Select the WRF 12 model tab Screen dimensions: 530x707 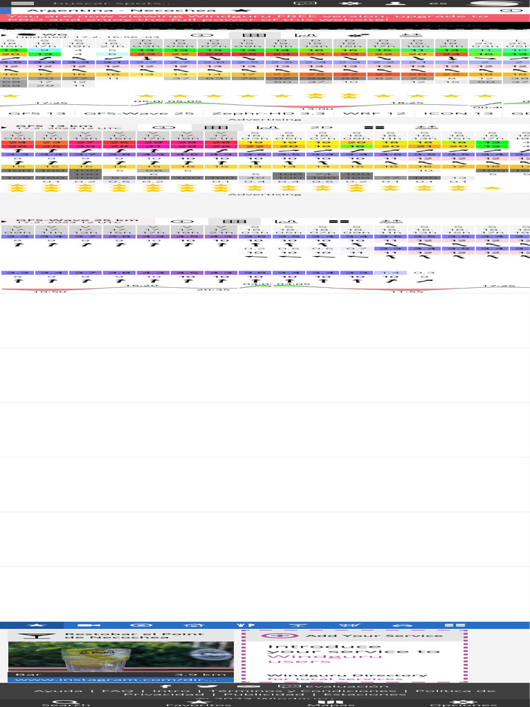pyautogui.click(x=365, y=113)
